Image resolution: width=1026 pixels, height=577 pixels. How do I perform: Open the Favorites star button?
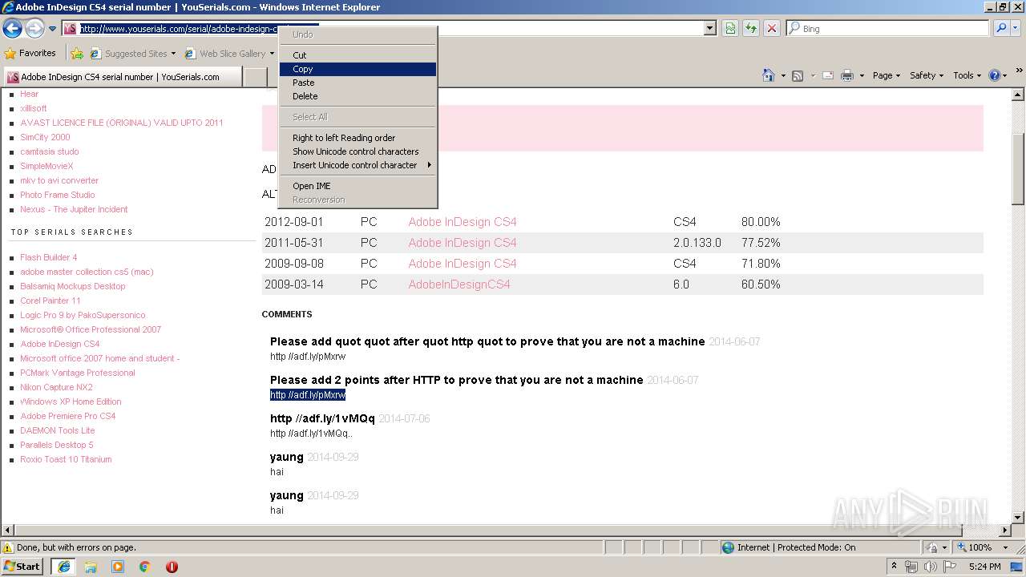tap(30, 53)
